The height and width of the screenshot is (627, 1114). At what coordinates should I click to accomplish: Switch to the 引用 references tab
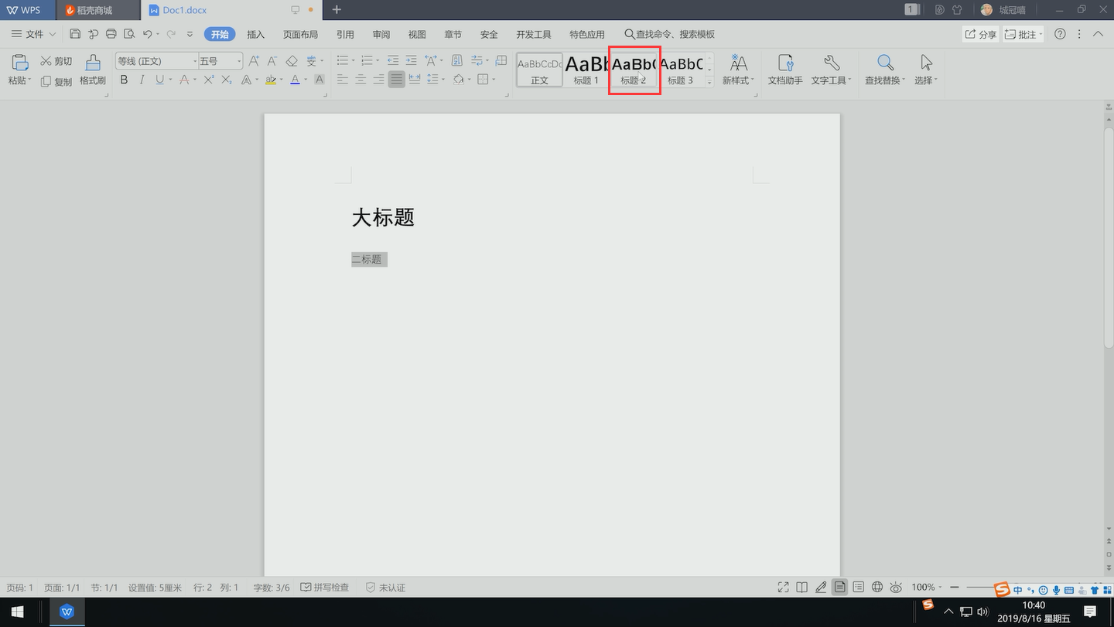click(345, 34)
